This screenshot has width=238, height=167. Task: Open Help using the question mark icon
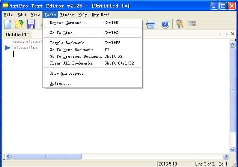coord(165,24)
